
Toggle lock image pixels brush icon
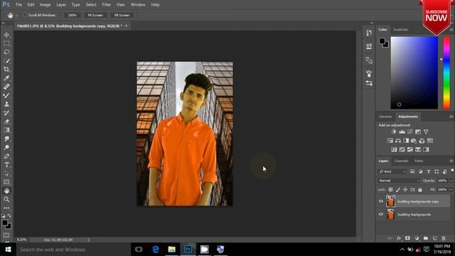point(398,190)
